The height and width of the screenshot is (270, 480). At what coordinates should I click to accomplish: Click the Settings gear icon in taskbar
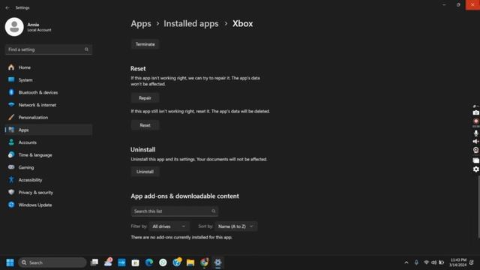point(217,262)
